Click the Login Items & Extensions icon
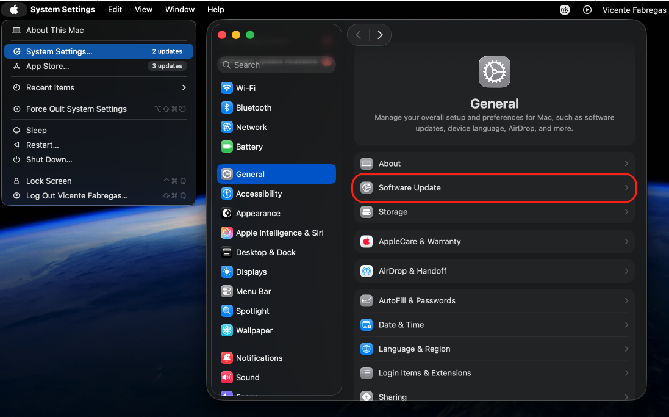Image resolution: width=669 pixels, height=417 pixels. point(367,373)
